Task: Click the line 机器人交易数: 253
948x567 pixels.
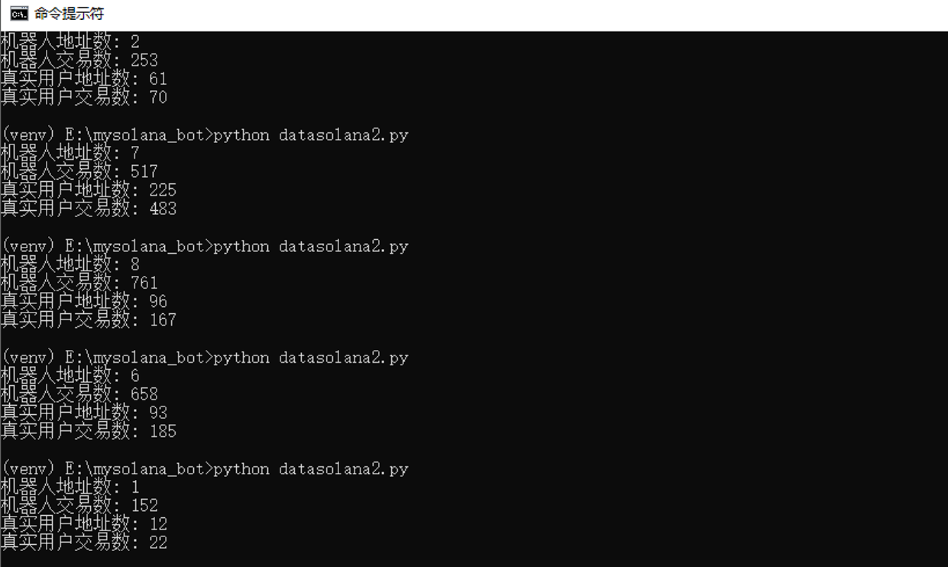Action: click(79, 60)
